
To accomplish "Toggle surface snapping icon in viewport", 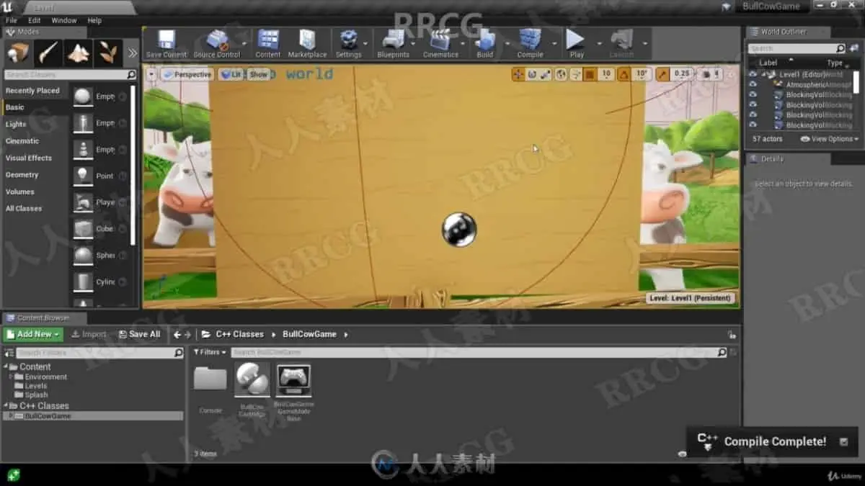I will tap(575, 74).
